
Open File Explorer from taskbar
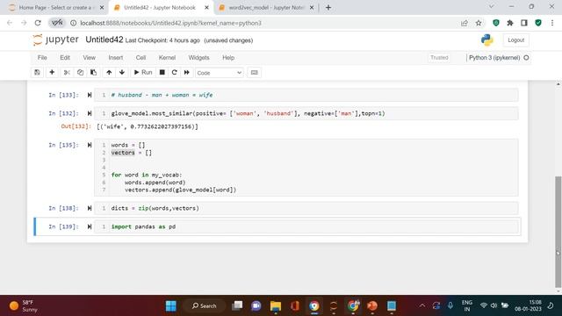pos(276,306)
